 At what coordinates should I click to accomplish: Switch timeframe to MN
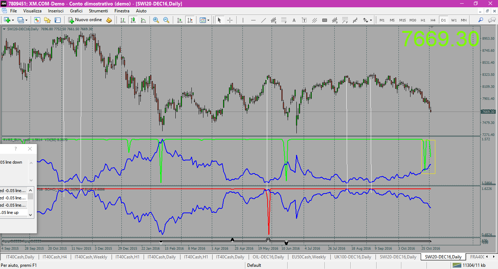pyautogui.click(x=463, y=20)
